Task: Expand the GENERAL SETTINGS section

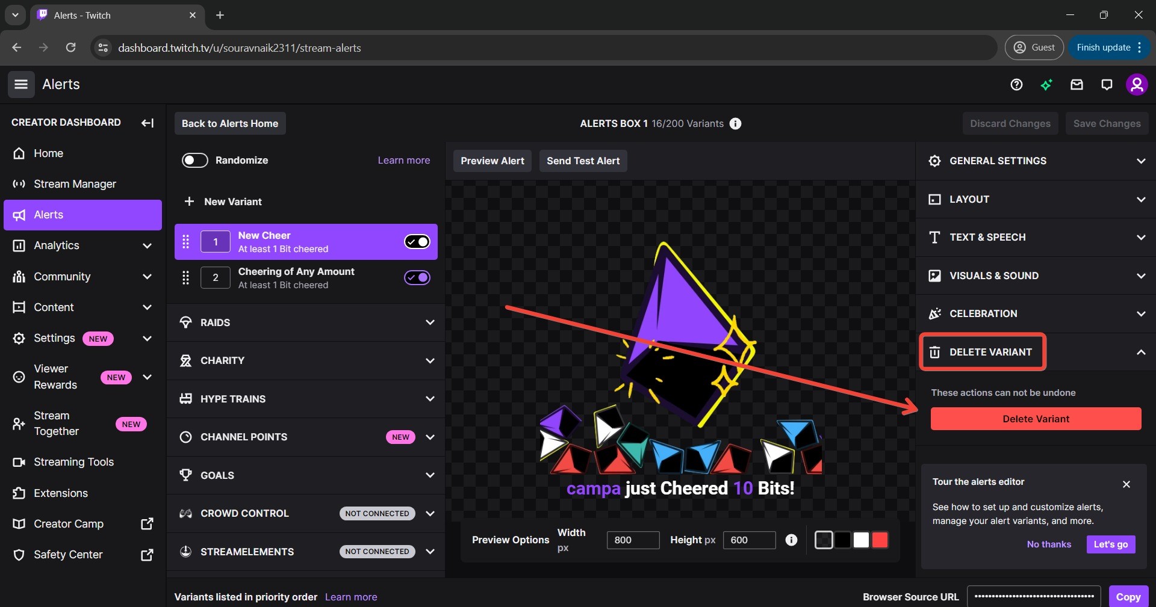Action: coord(1140,161)
